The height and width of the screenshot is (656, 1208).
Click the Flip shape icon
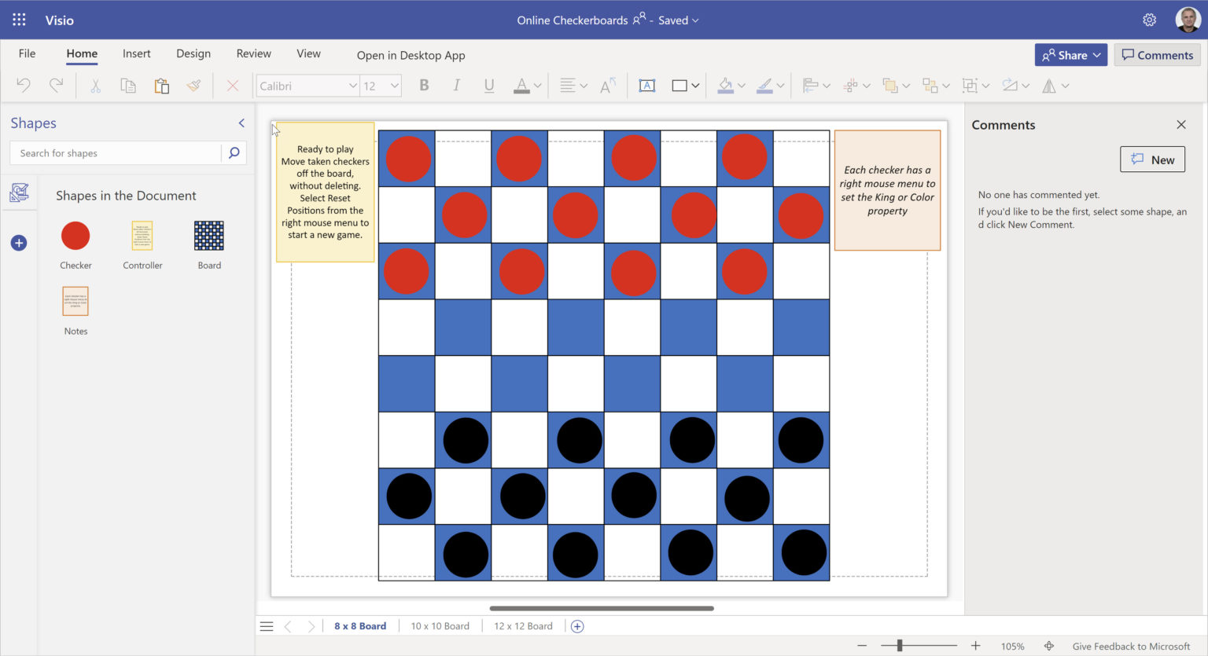(x=1048, y=85)
